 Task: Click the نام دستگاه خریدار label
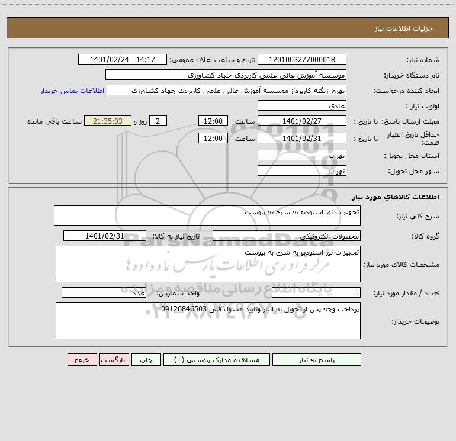412,75
